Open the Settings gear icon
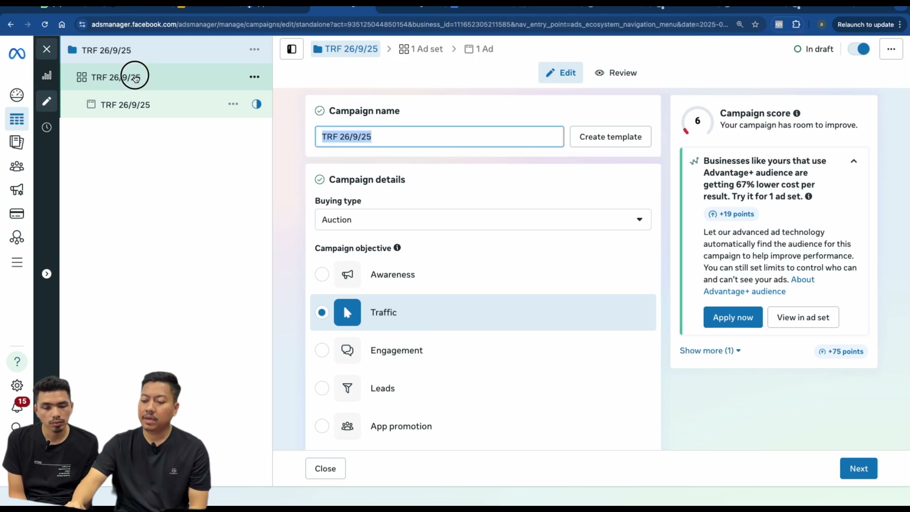The height and width of the screenshot is (512, 910). (17, 385)
